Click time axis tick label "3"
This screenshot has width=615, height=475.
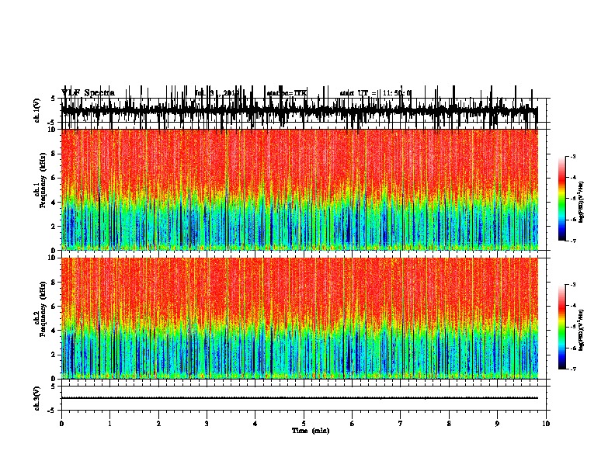click(207, 423)
